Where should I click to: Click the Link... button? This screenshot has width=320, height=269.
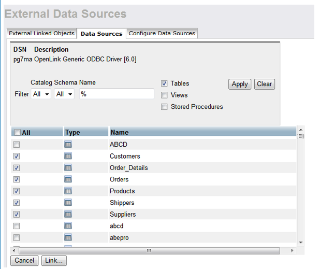pyautogui.click(x=54, y=261)
